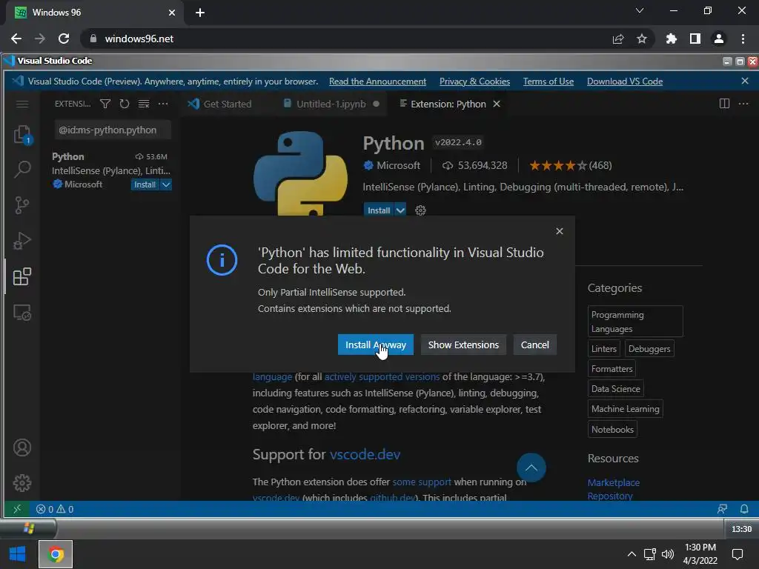
Task: Open Terms of Use link
Action: coord(548,81)
